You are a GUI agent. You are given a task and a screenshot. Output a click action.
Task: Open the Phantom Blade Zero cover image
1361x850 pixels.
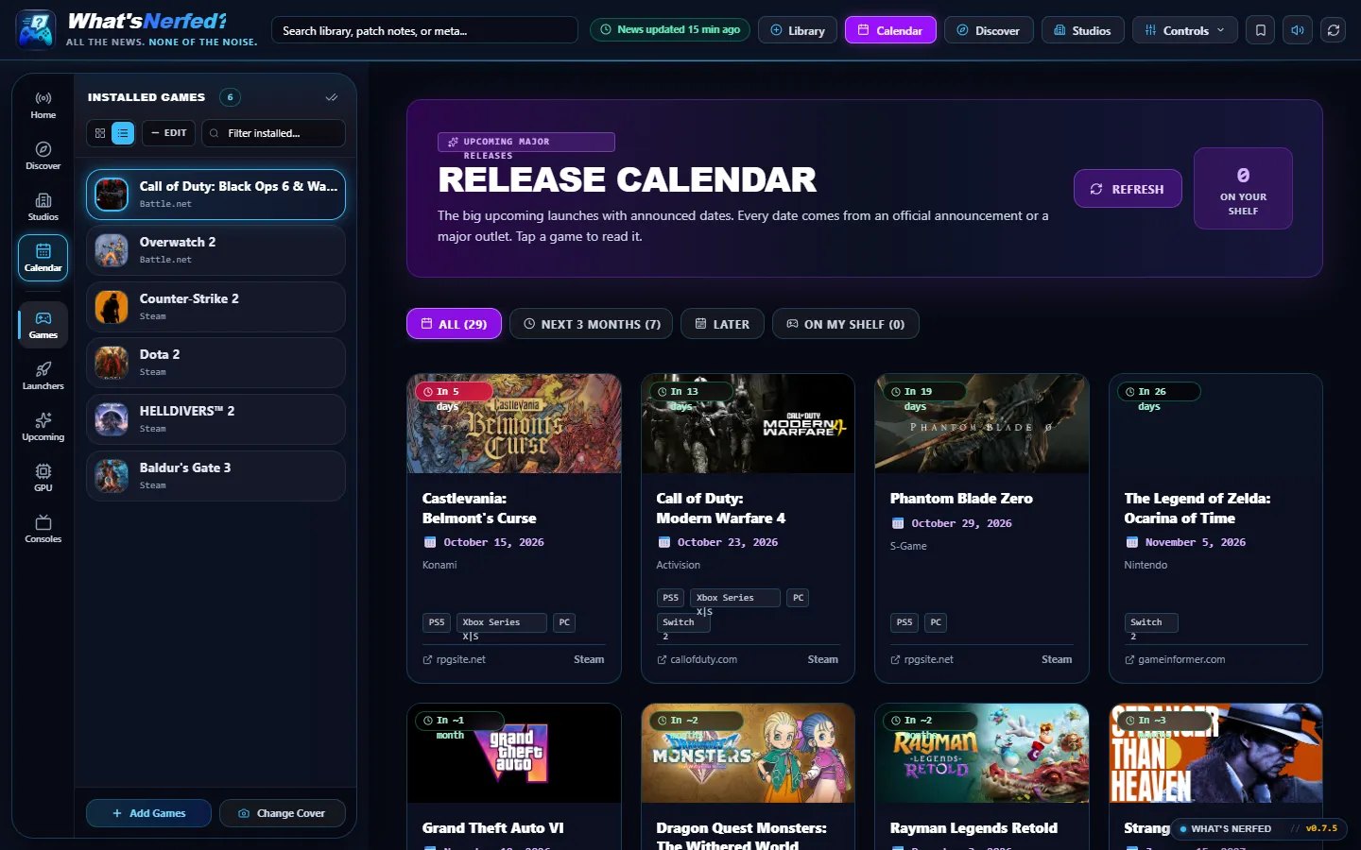982,423
